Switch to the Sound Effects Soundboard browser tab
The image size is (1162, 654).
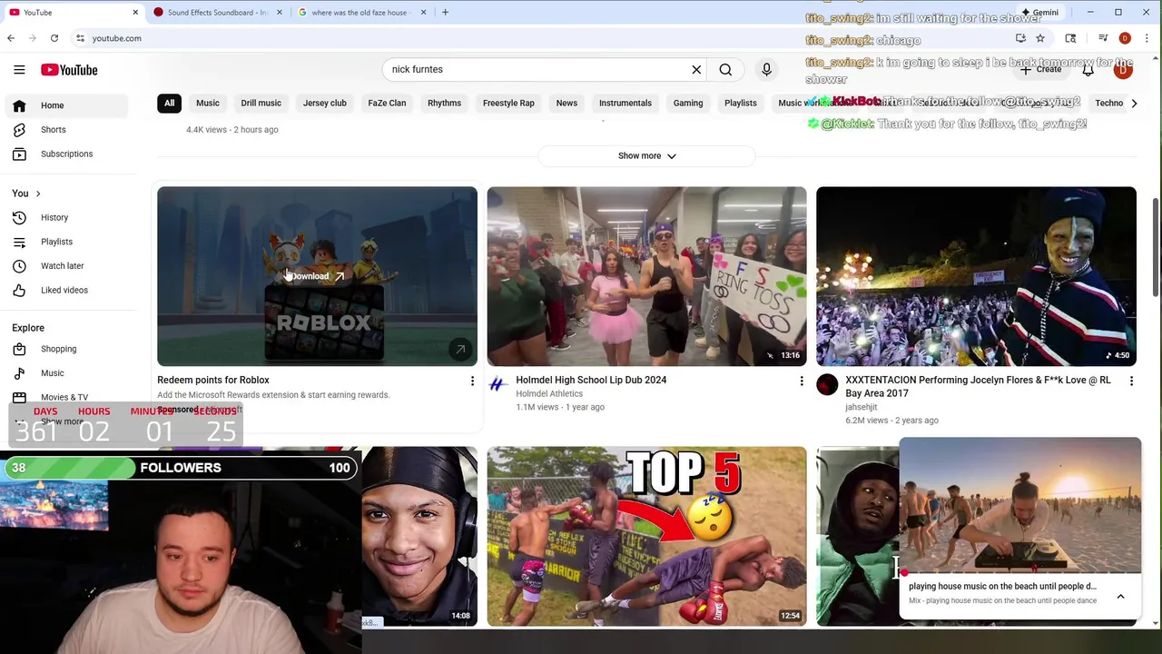click(218, 12)
